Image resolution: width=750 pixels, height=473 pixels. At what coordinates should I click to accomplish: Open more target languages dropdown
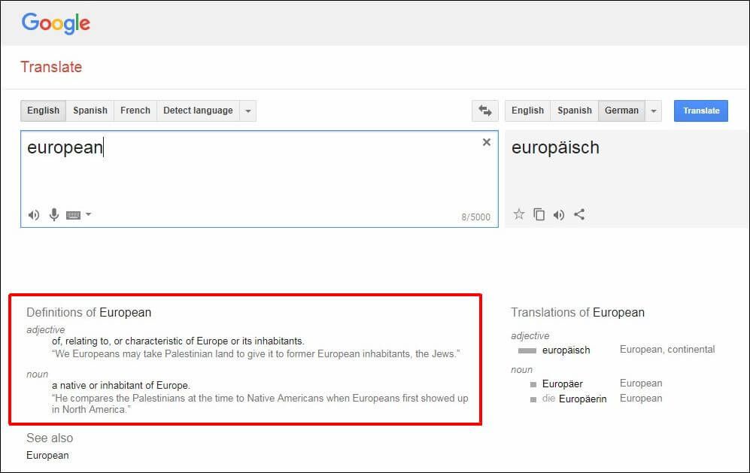coord(654,111)
